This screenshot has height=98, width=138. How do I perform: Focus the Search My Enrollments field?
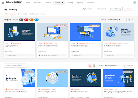point(15,66)
